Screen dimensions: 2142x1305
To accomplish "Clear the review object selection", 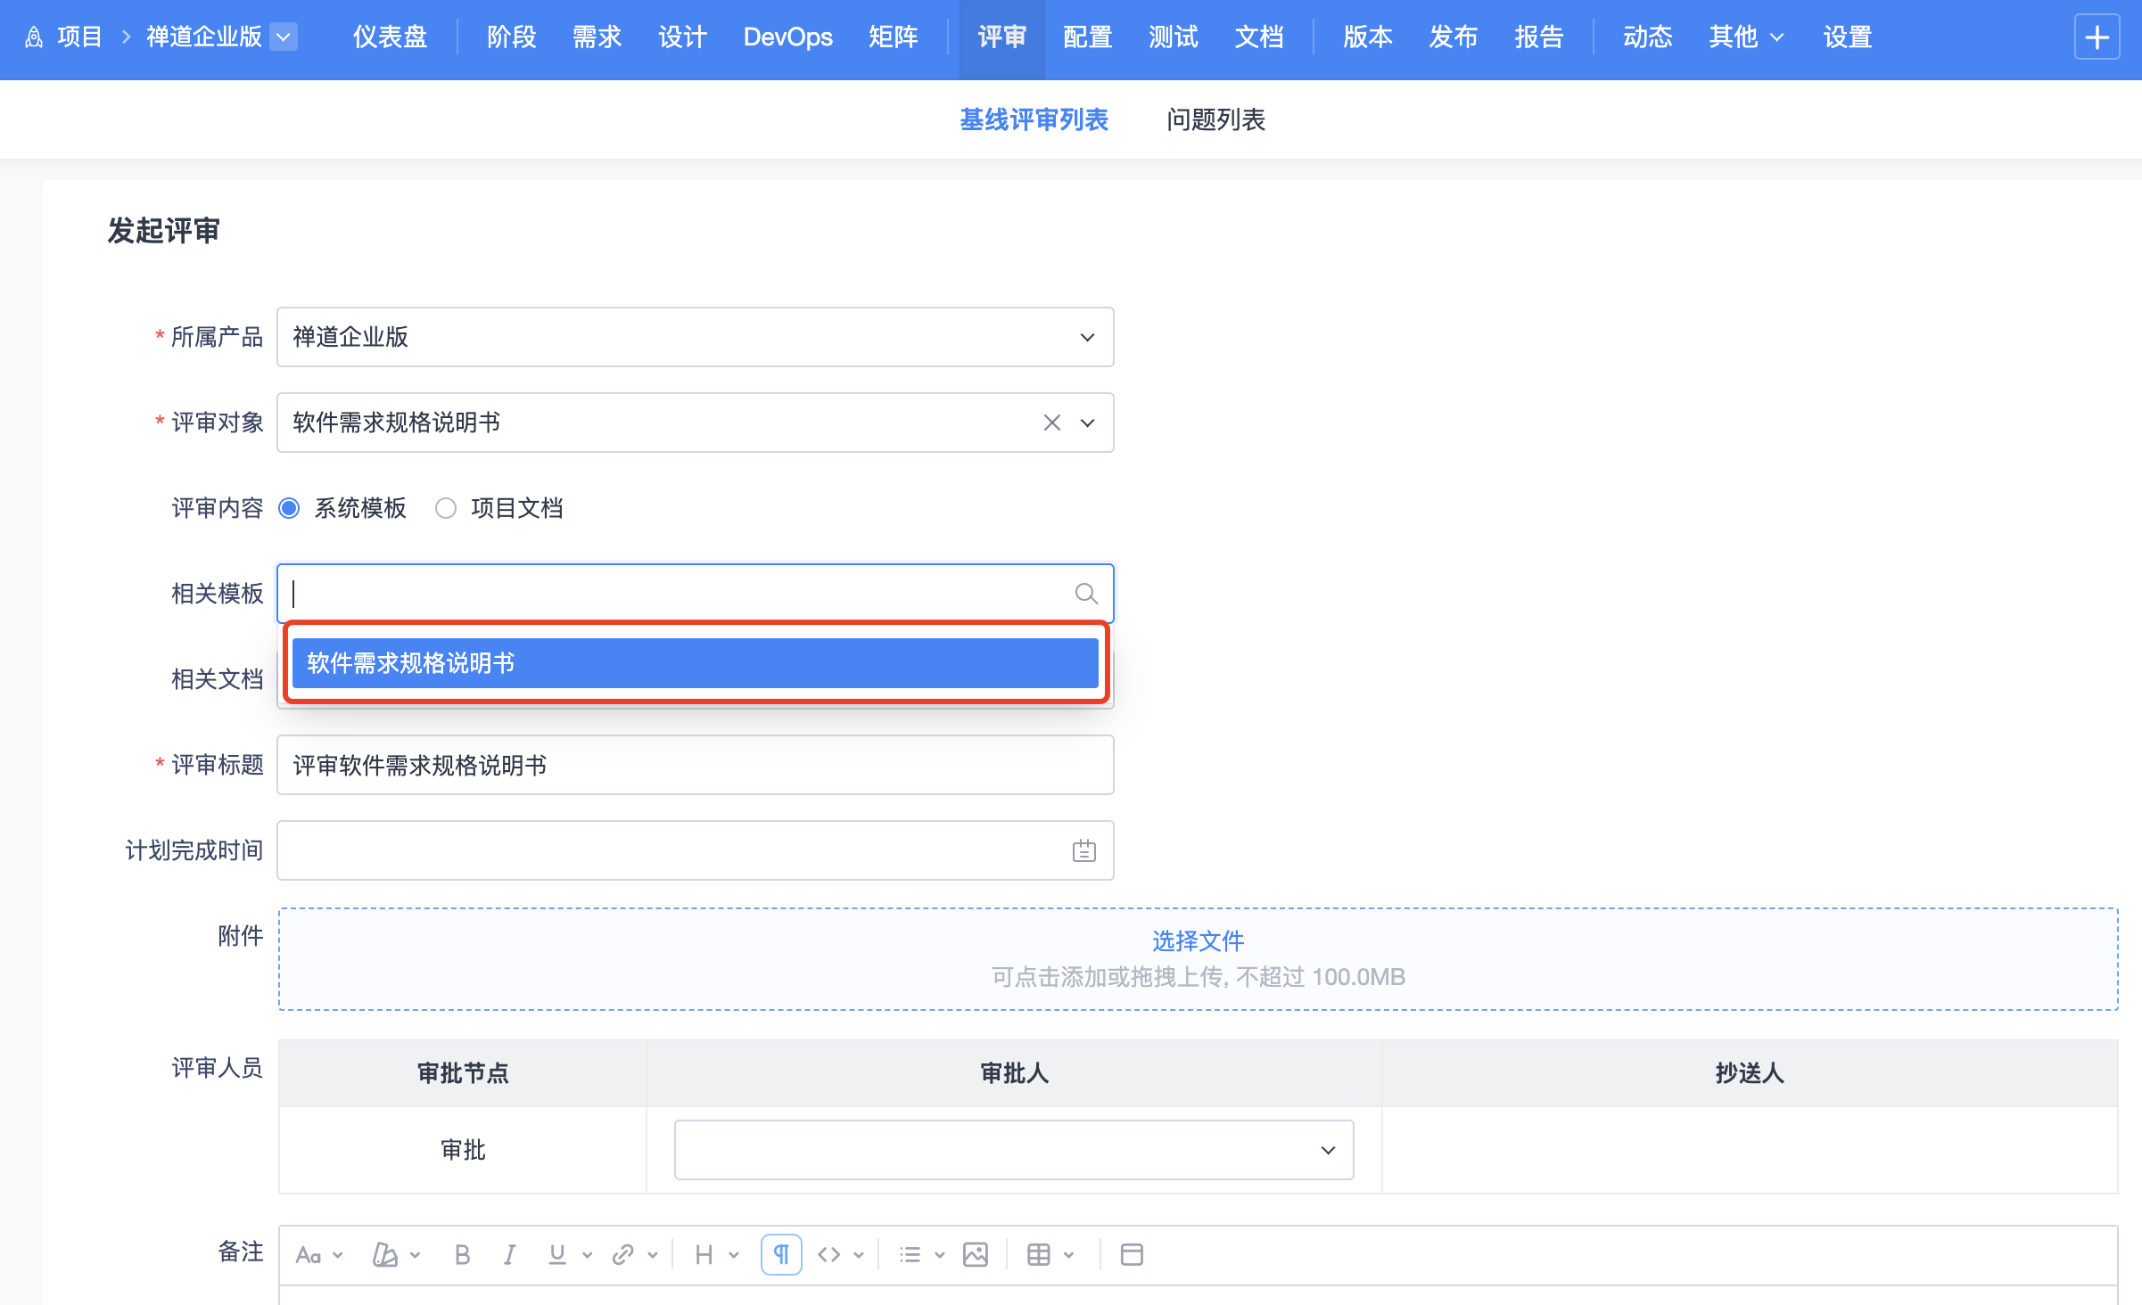I will [x=1052, y=423].
